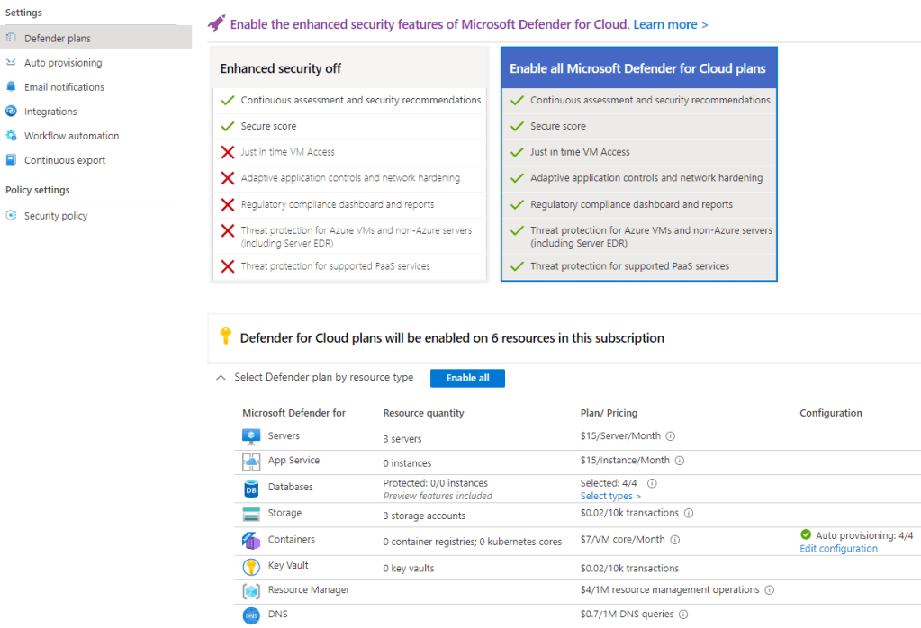Click the Databases icon
This screenshot has height=628, width=921.
[x=251, y=489]
